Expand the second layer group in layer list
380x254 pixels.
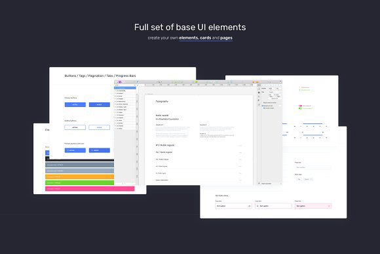pyautogui.click(x=115, y=91)
